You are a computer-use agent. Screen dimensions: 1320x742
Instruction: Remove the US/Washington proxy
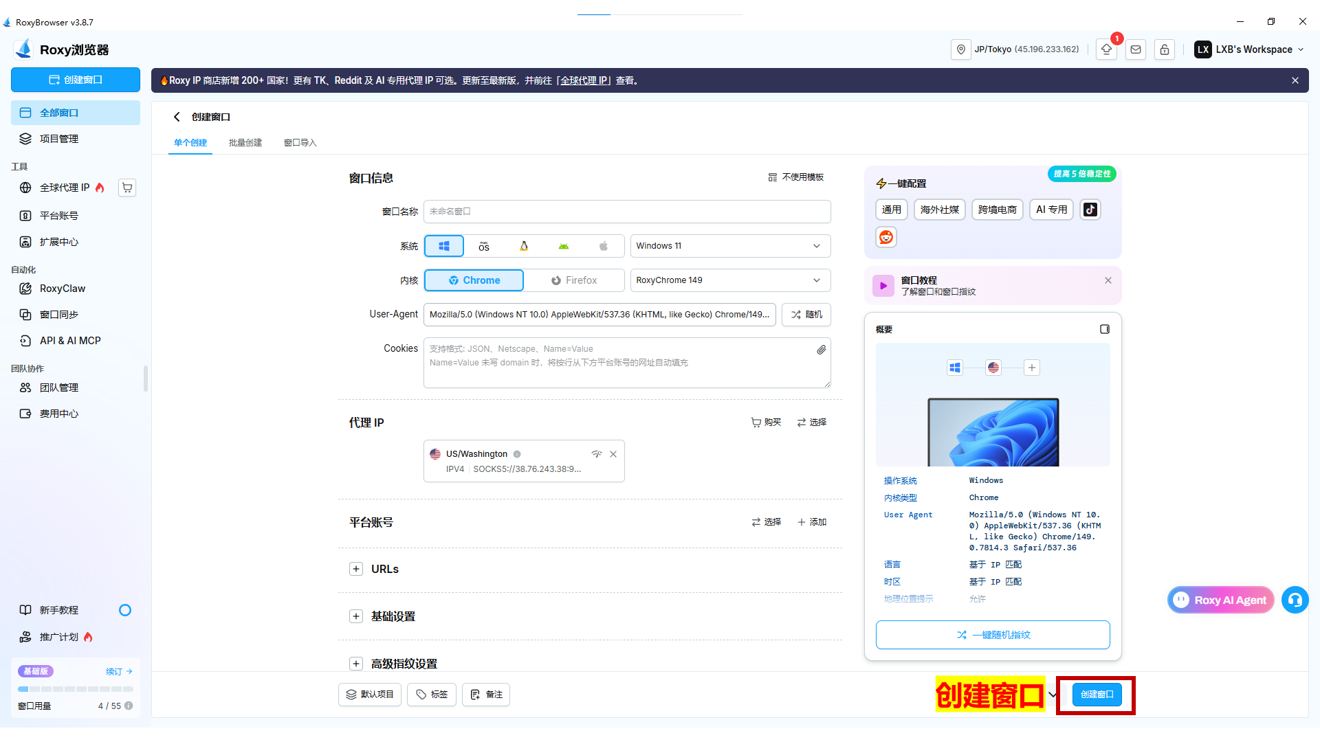(x=613, y=454)
